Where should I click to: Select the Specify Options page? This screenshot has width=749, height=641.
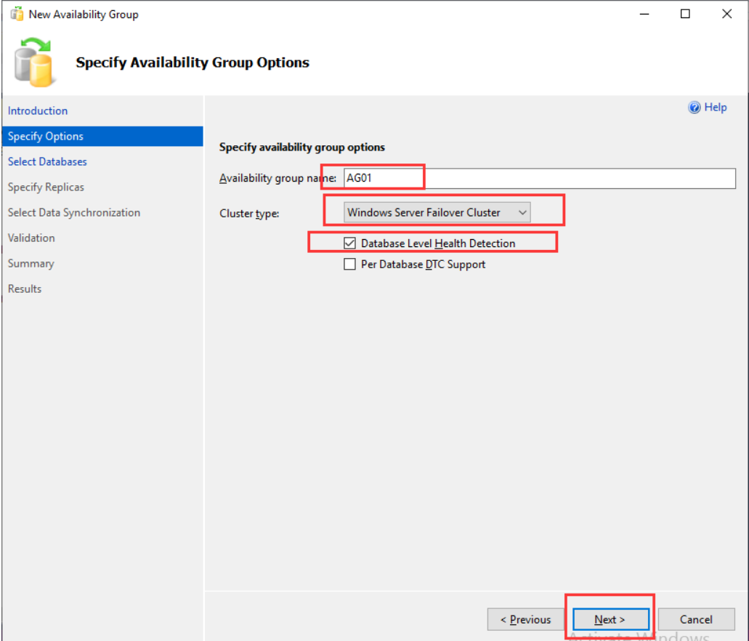point(46,136)
